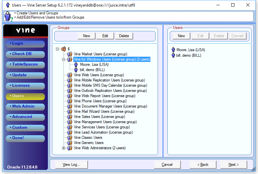Expand the Vine Web Administrators node
258x174 pixels.
tap(63, 148)
